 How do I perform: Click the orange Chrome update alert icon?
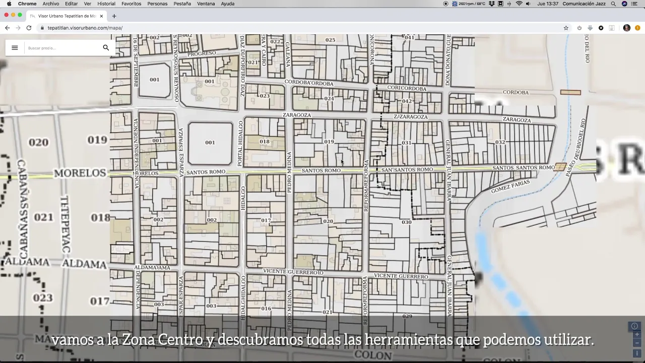pyautogui.click(x=638, y=28)
